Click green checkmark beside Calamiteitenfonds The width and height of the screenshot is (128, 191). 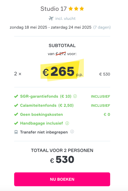[x=16, y=105]
